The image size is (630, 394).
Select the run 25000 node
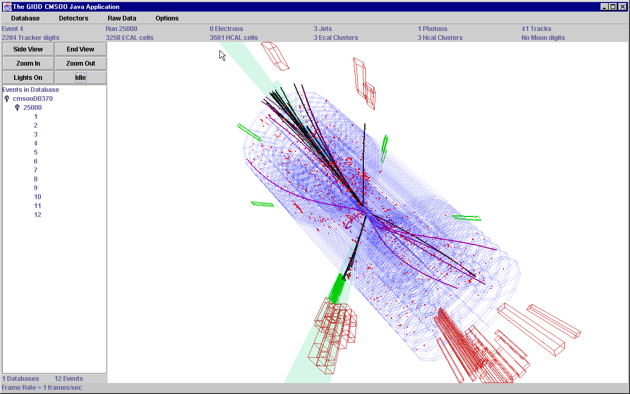[32, 107]
